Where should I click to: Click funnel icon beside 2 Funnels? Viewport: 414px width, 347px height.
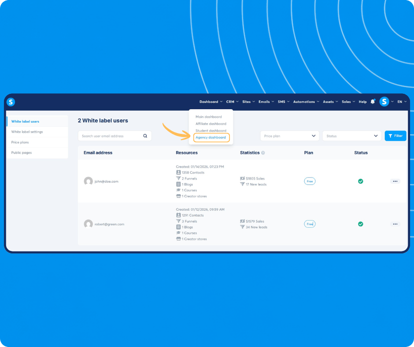point(178,178)
